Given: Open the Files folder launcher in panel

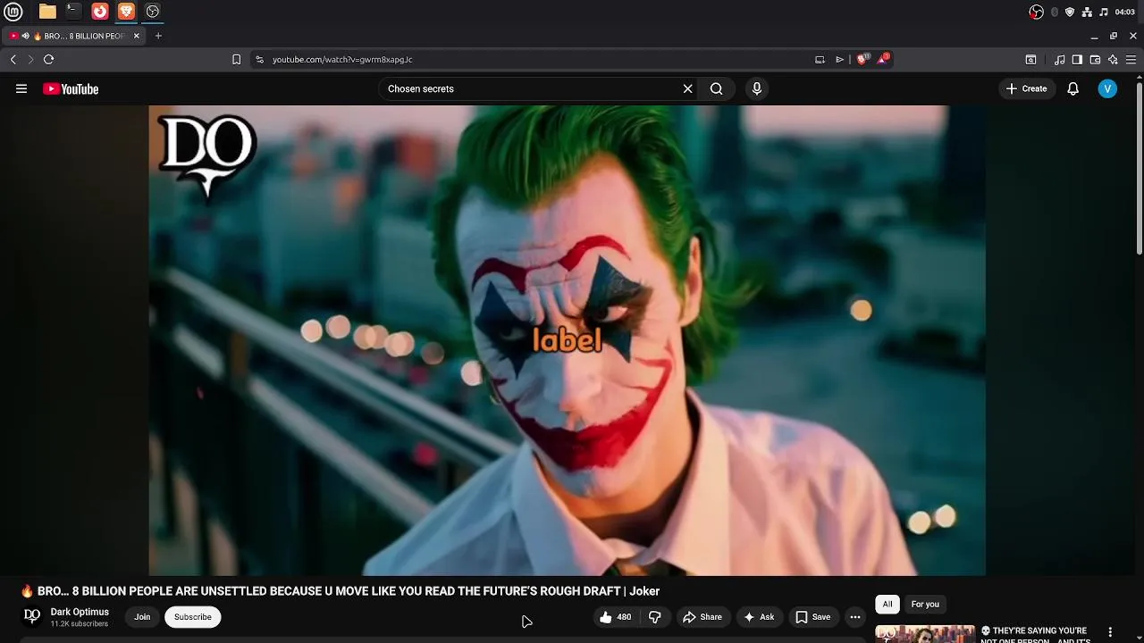Looking at the screenshot, I should 47,12.
